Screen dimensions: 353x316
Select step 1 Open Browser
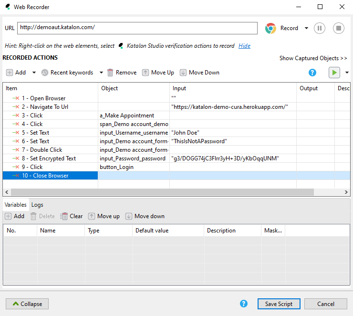(51, 98)
